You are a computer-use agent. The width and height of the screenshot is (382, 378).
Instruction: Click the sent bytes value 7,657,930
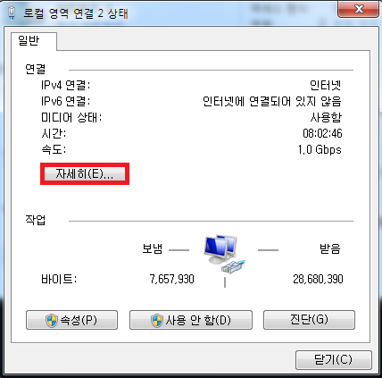pyautogui.click(x=172, y=279)
